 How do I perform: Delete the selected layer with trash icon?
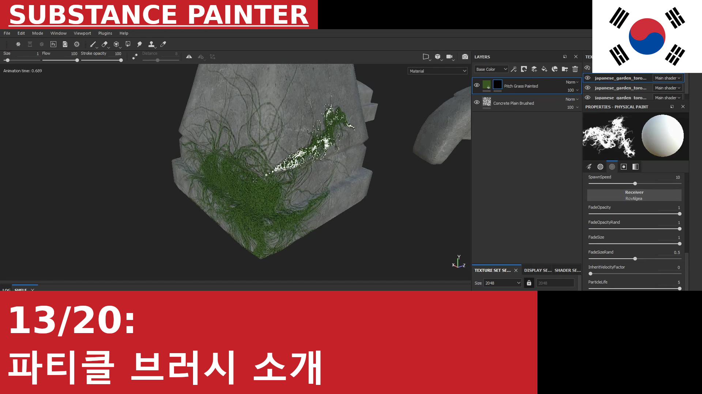tap(575, 69)
